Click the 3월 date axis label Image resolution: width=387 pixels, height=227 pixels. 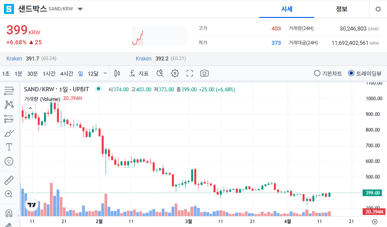(189, 222)
